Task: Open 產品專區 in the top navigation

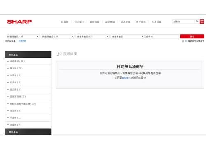Action: pyautogui.click(x=110, y=22)
